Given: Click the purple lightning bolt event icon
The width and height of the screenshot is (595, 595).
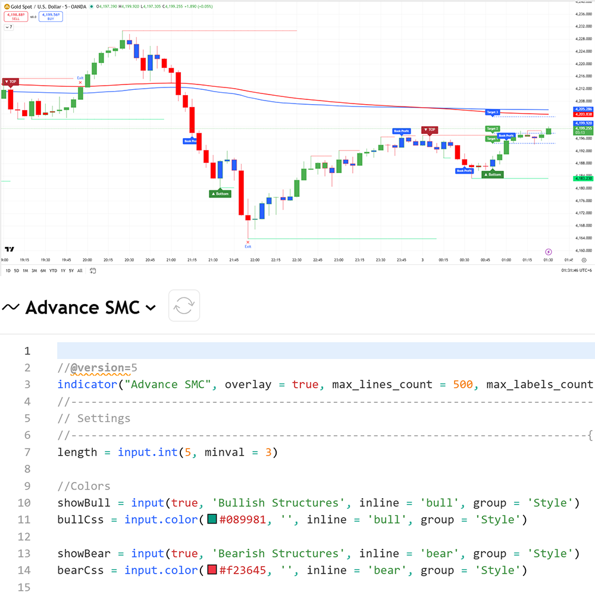Looking at the screenshot, I should coord(549,252).
